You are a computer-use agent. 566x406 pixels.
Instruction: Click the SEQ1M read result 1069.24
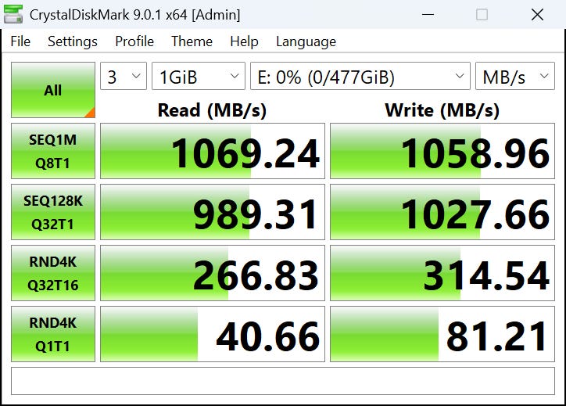point(213,151)
